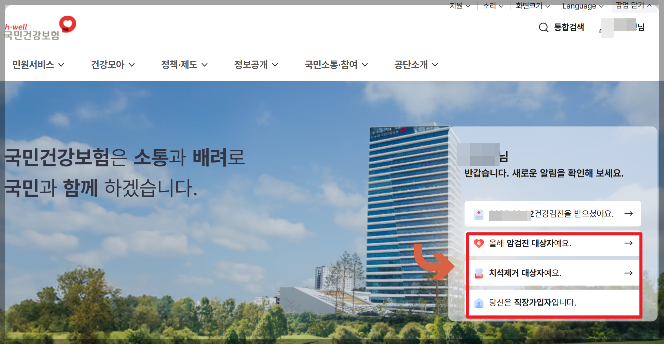664x344 pixels.
Task: Click the heart icon beside 암검진 대상자
Action: pyautogui.click(x=479, y=243)
